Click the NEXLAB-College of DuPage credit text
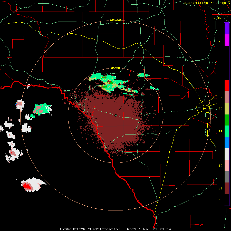The height and width of the screenshot is (231, 231). point(205,3)
